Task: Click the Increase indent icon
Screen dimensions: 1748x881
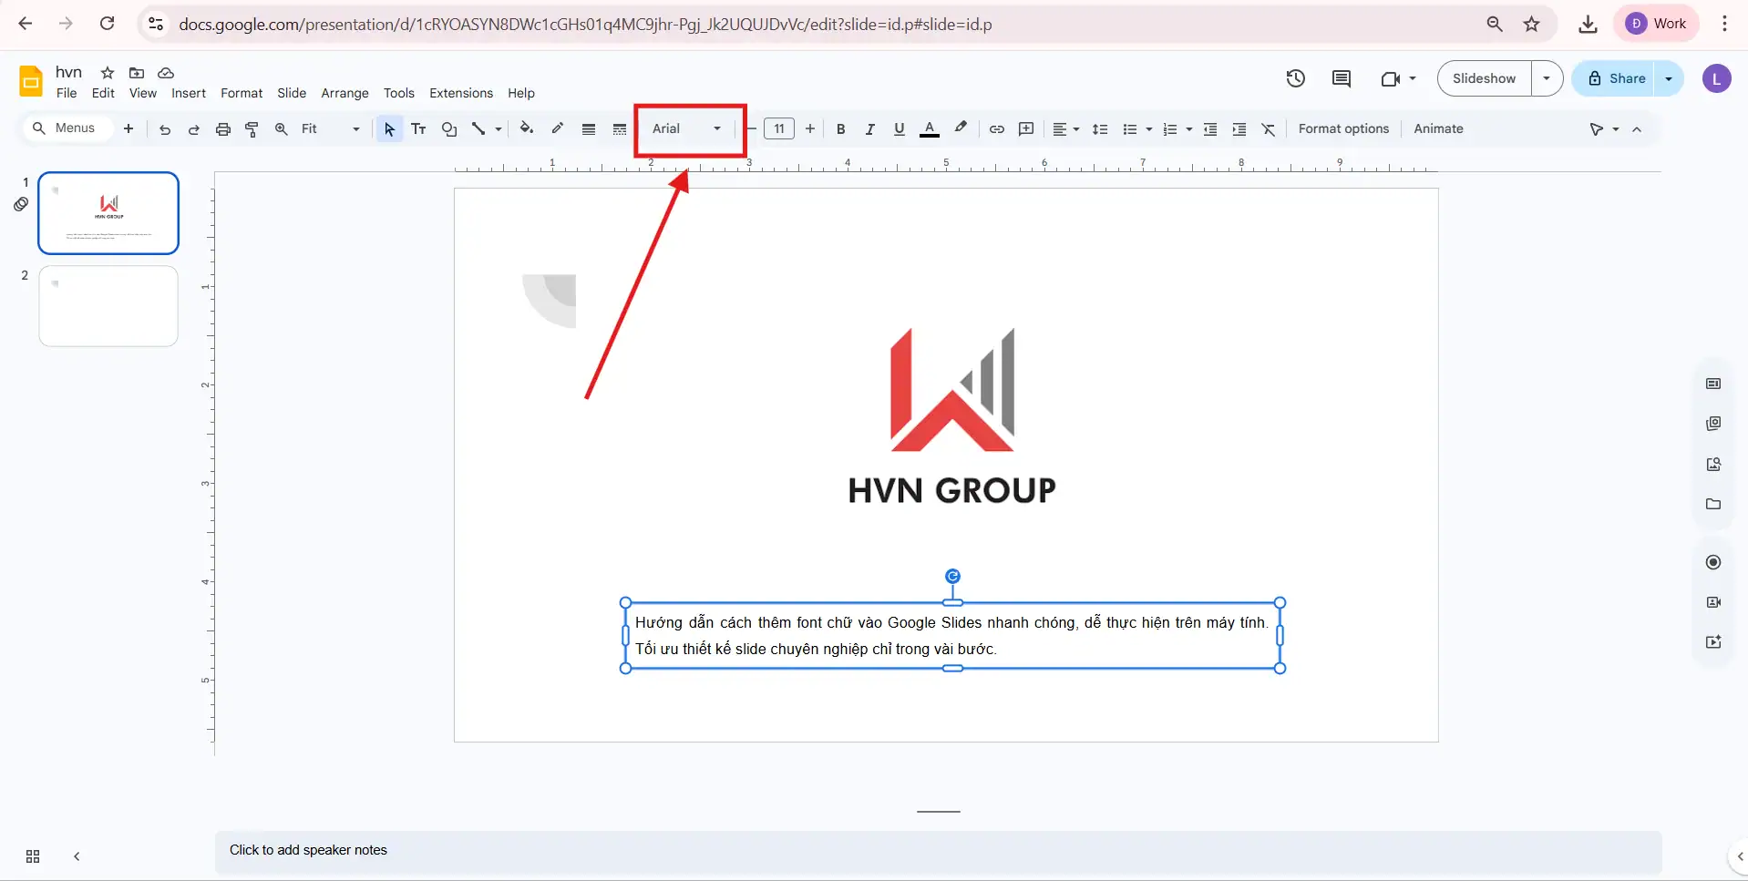Action: [x=1239, y=129]
